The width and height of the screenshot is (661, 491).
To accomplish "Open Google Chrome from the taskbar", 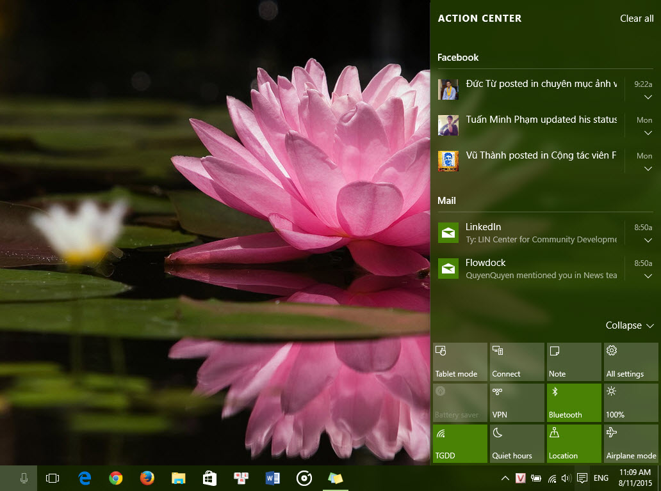I will pyautogui.click(x=115, y=478).
